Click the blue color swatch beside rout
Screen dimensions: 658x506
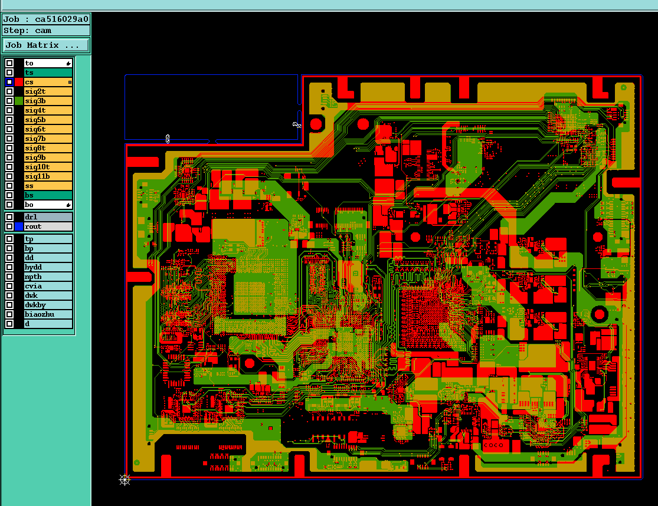[19, 227]
